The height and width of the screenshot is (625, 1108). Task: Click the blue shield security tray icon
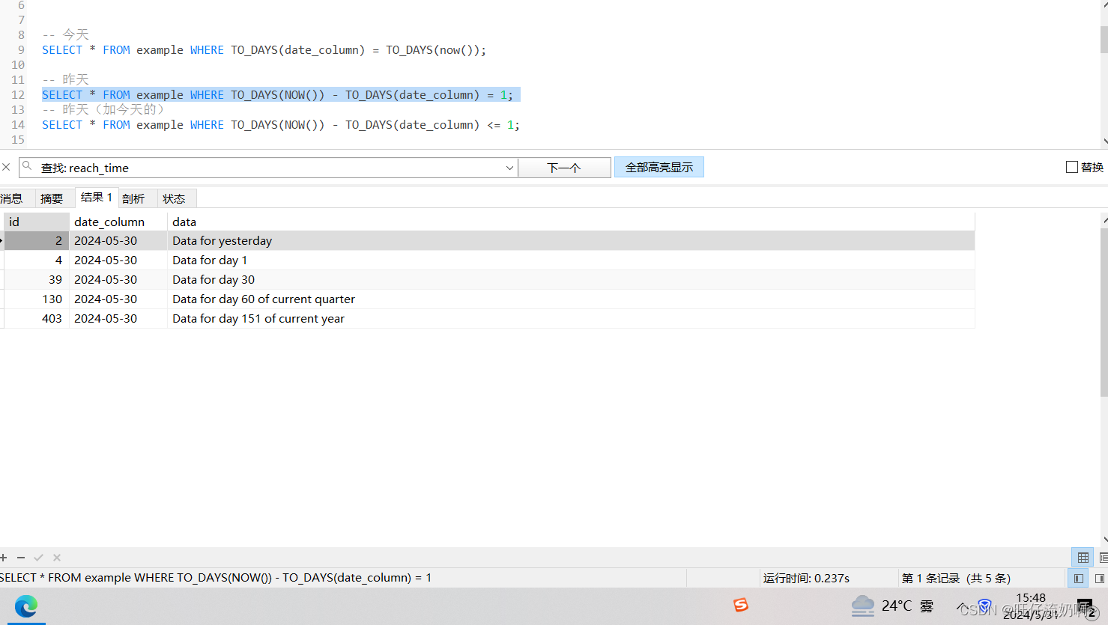tap(985, 606)
